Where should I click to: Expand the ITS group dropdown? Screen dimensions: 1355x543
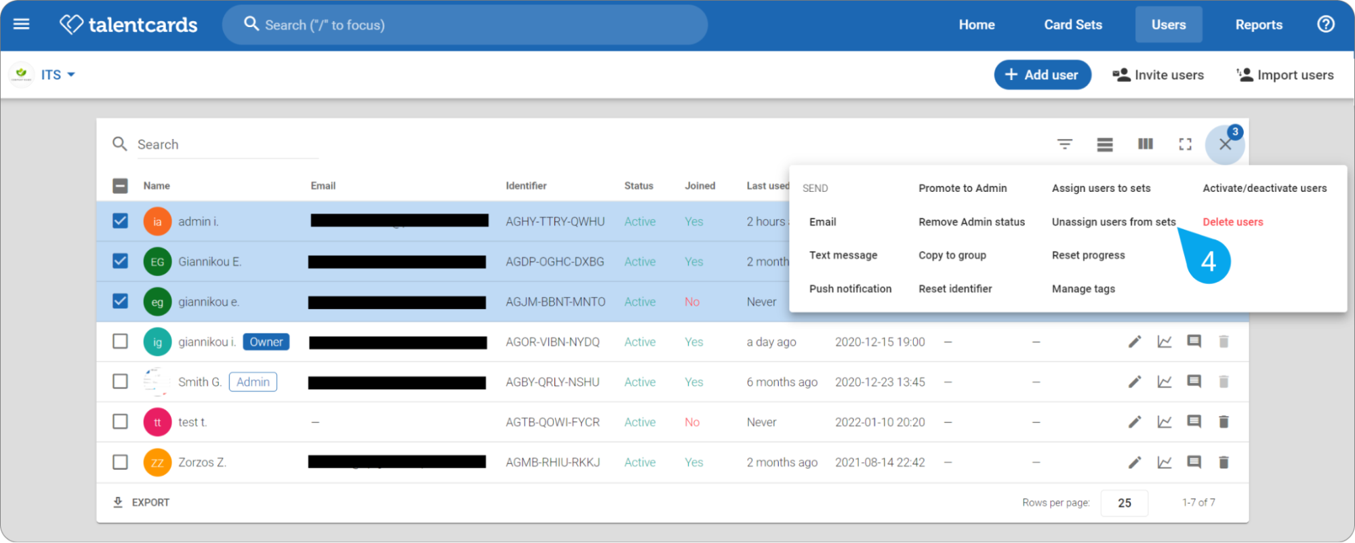click(58, 75)
